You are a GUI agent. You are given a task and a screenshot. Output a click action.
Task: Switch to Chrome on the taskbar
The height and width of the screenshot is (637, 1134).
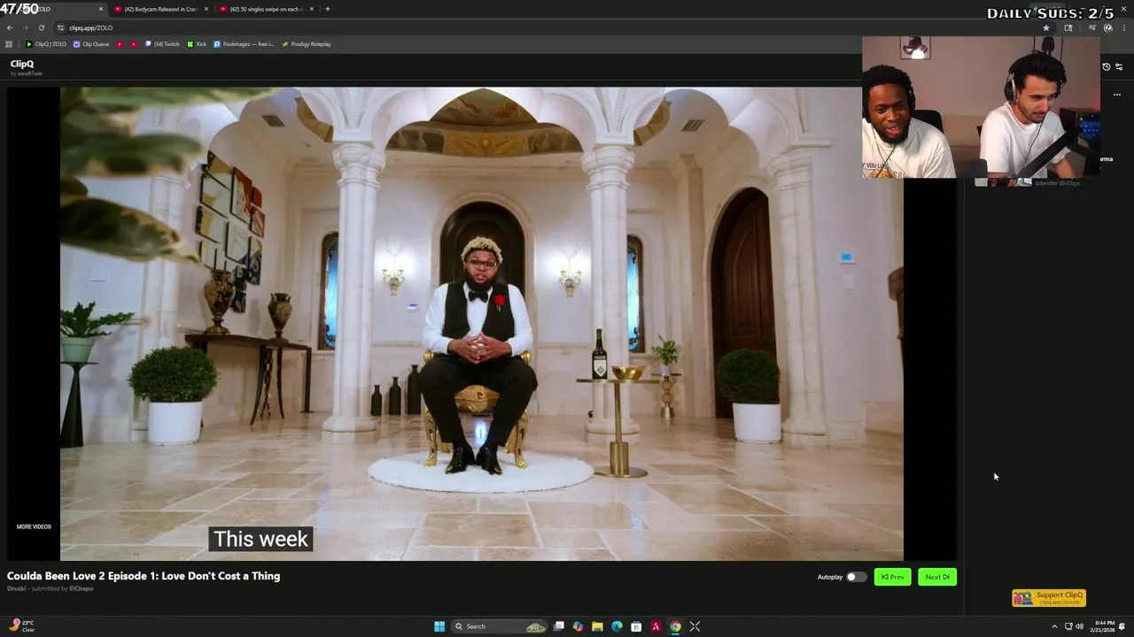point(675,626)
